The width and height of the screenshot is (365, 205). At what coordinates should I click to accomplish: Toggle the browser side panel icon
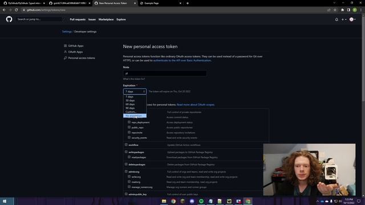pyautogui.click(x=348, y=10)
